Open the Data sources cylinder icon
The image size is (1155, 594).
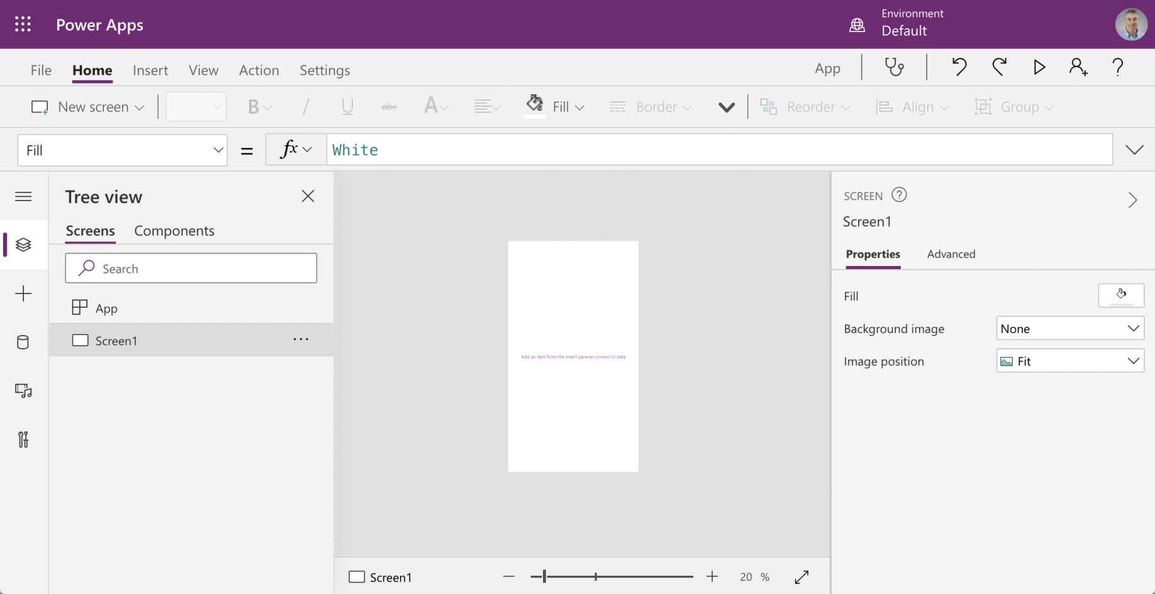coord(23,343)
